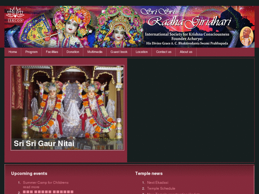
Task: Open the Contact us page
Action: (164, 52)
